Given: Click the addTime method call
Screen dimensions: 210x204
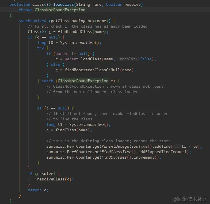Looking at the screenshot, I should [163, 147].
